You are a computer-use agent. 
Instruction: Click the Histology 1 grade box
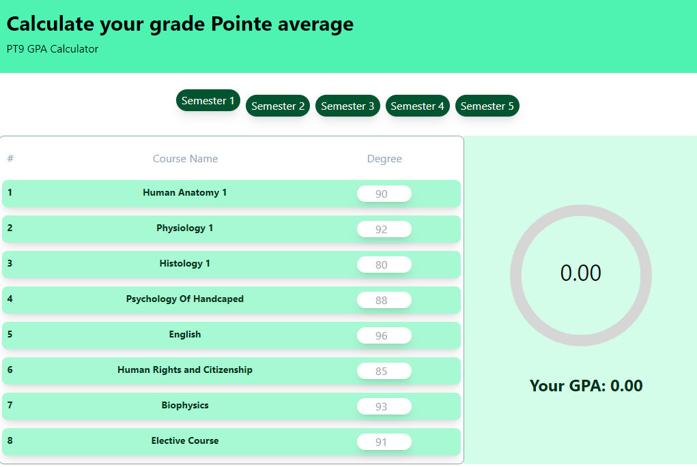(x=384, y=265)
